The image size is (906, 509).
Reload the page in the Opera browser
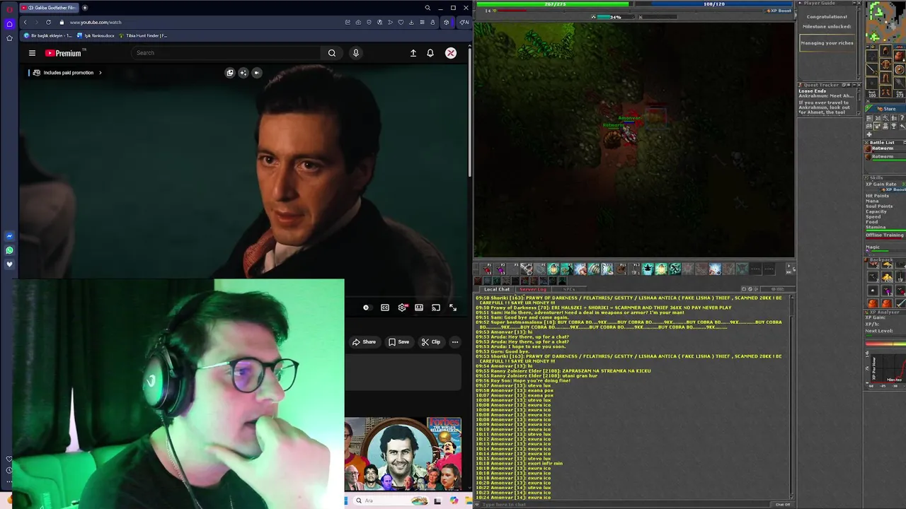[x=48, y=22]
